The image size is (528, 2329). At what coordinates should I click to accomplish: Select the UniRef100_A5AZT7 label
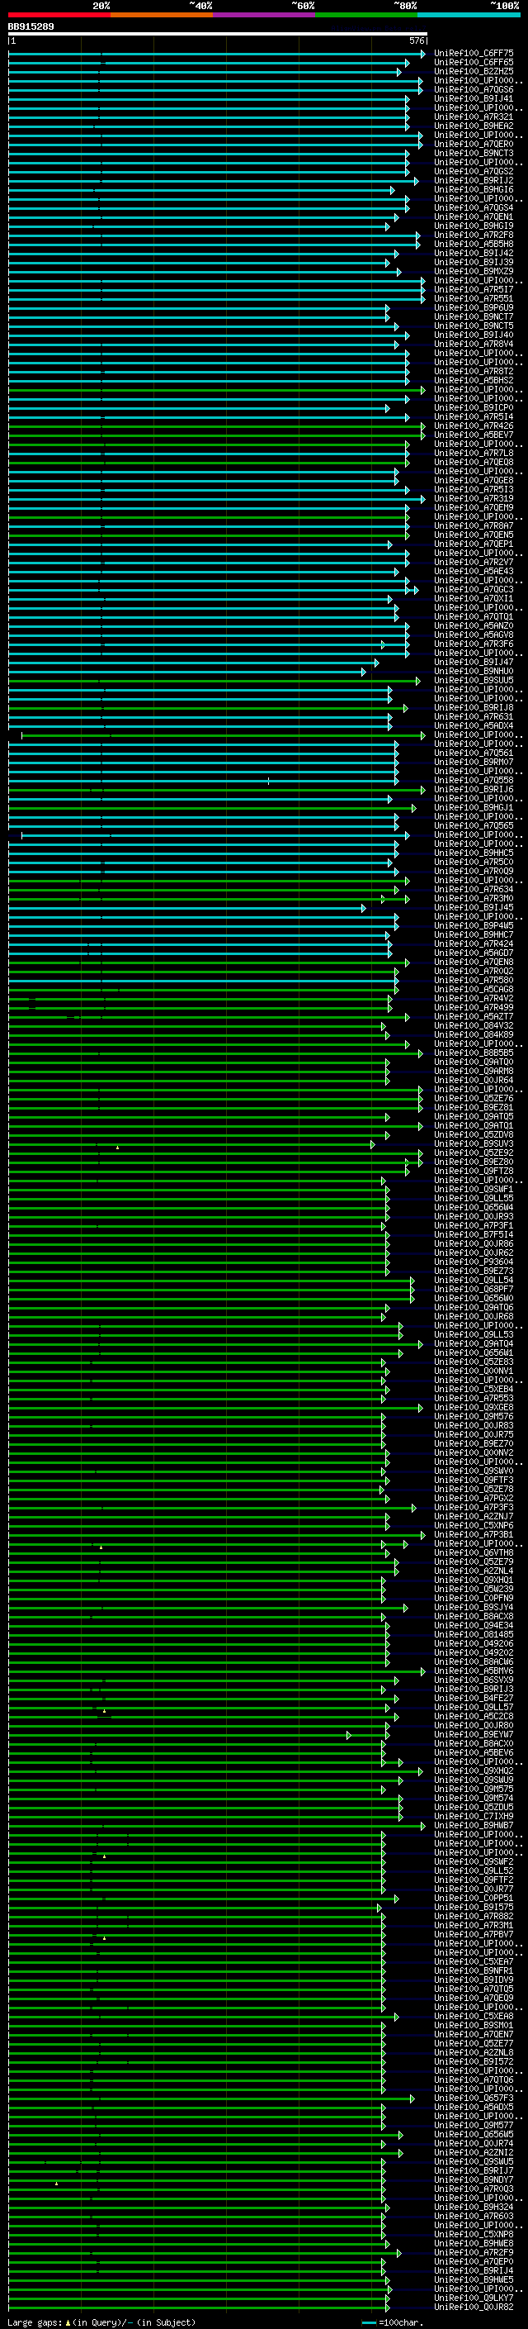pyautogui.click(x=474, y=1017)
